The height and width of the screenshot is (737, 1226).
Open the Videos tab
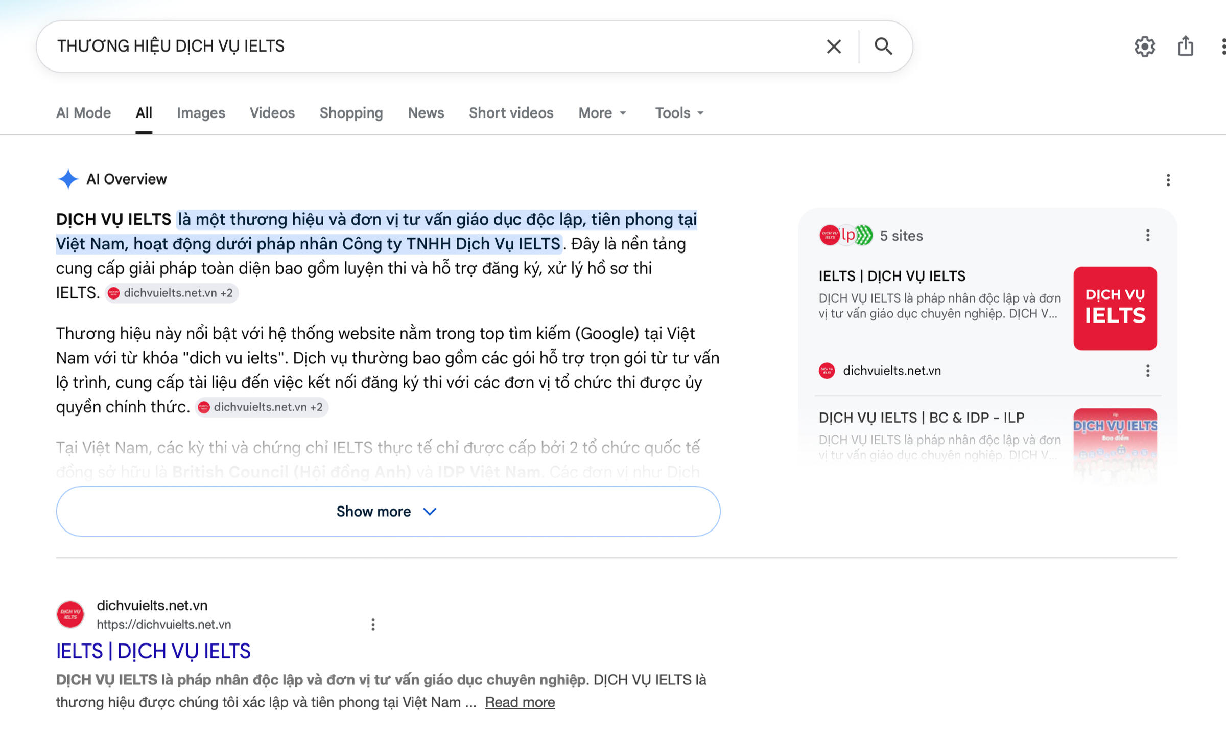coord(272,113)
